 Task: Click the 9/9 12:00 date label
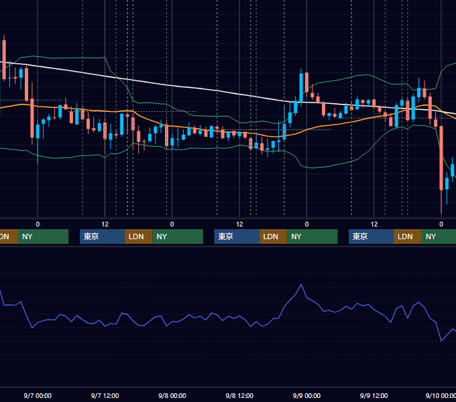[x=374, y=395]
